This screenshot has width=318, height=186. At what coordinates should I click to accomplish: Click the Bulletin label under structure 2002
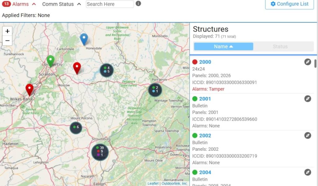tap(200, 142)
